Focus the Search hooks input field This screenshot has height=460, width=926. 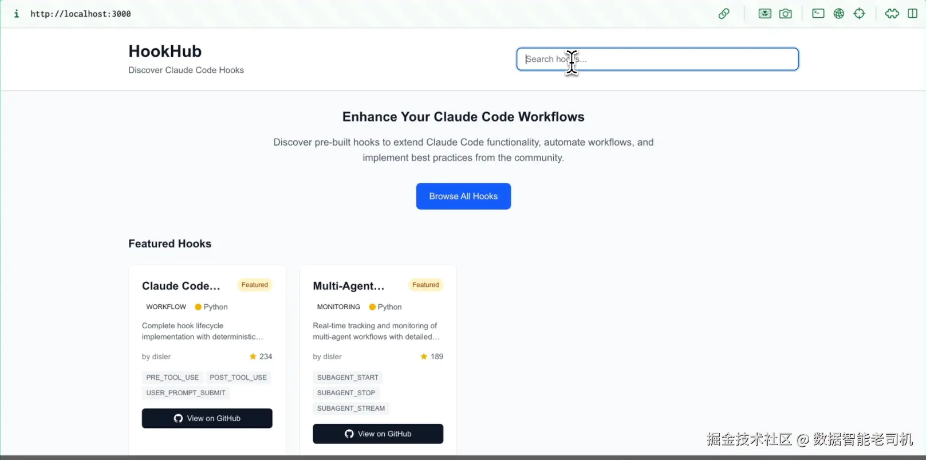[657, 59]
